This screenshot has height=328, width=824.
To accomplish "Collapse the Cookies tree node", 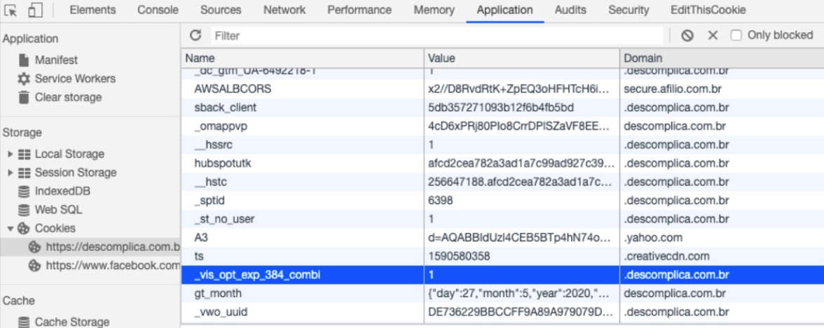I will [11, 228].
